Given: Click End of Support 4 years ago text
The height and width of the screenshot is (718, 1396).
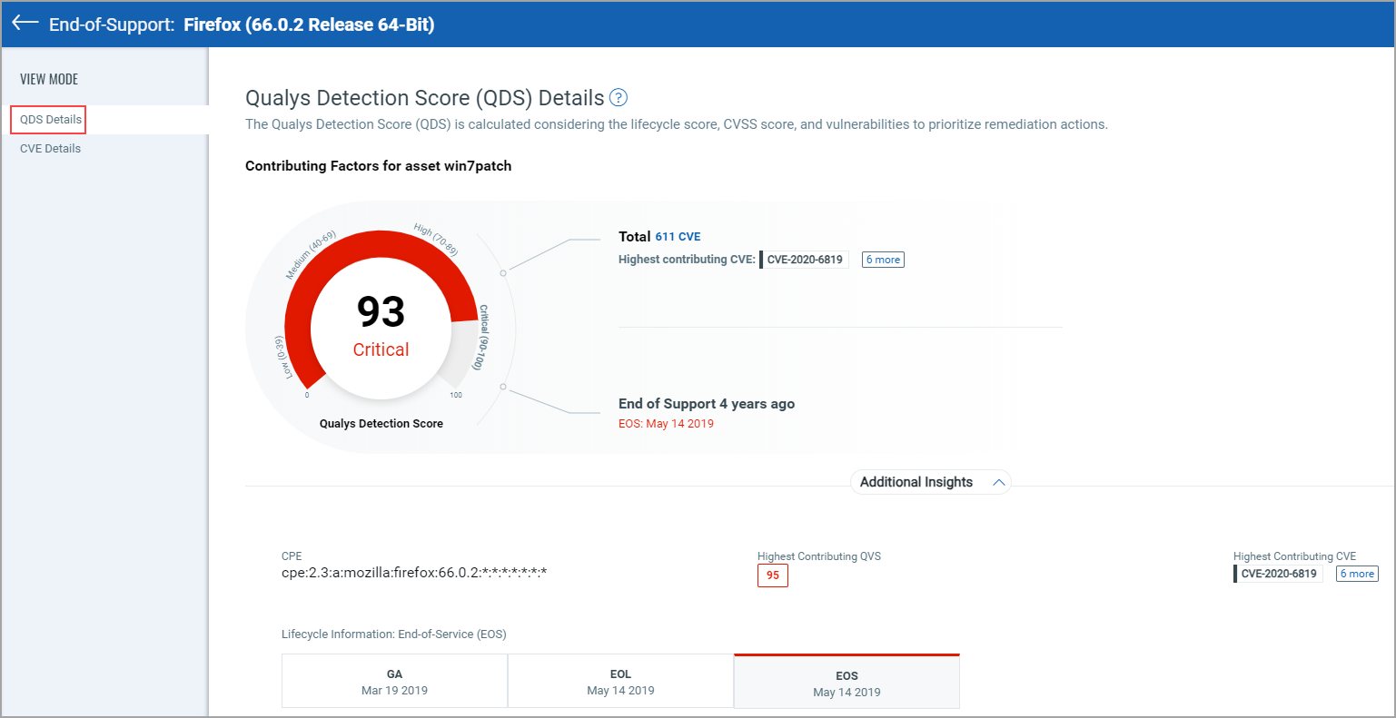Looking at the screenshot, I should pos(707,404).
